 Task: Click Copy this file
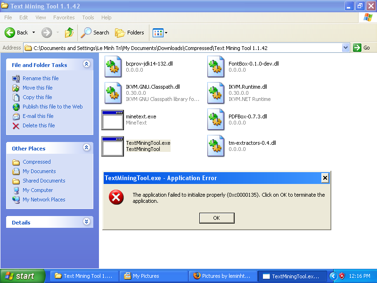(x=37, y=97)
